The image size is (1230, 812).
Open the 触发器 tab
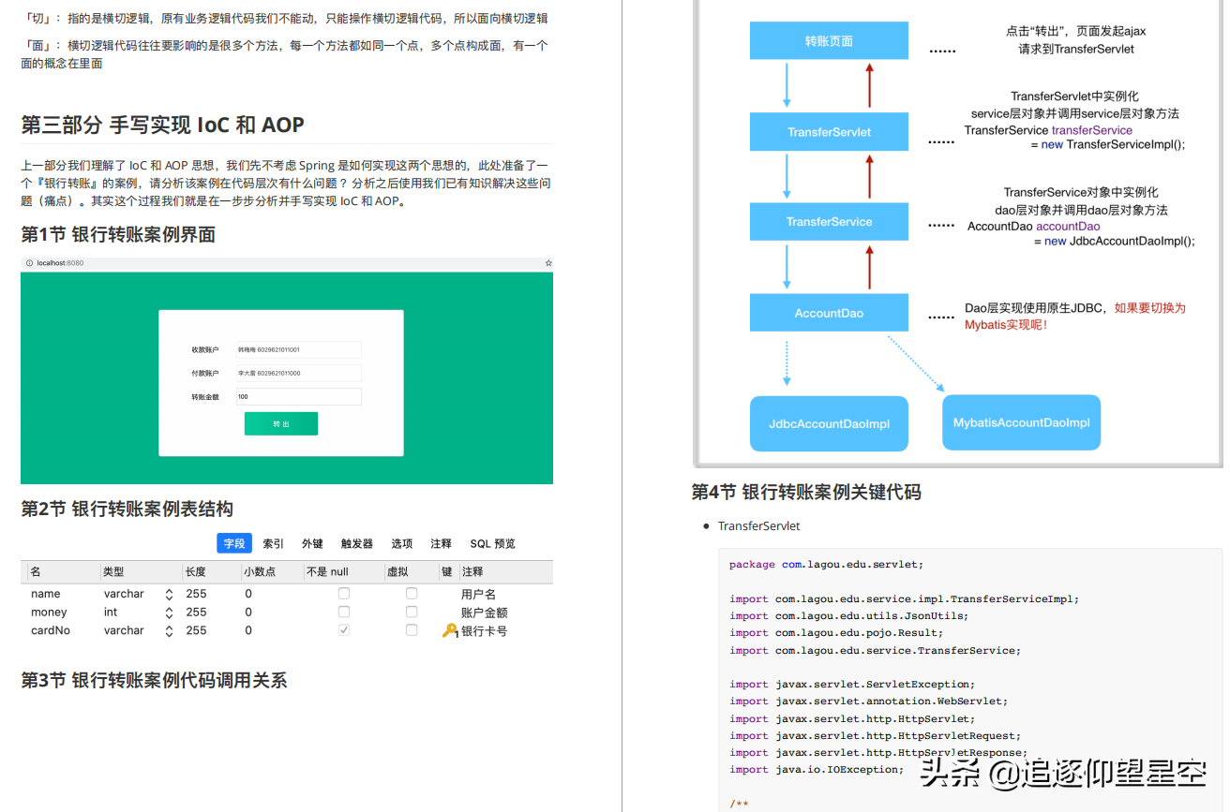click(356, 543)
